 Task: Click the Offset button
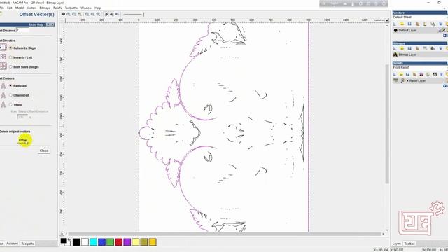click(x=23, y=140)
